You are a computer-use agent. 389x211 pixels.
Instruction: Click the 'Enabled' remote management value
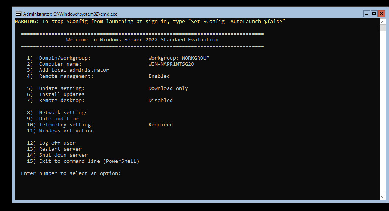[159, 76]
